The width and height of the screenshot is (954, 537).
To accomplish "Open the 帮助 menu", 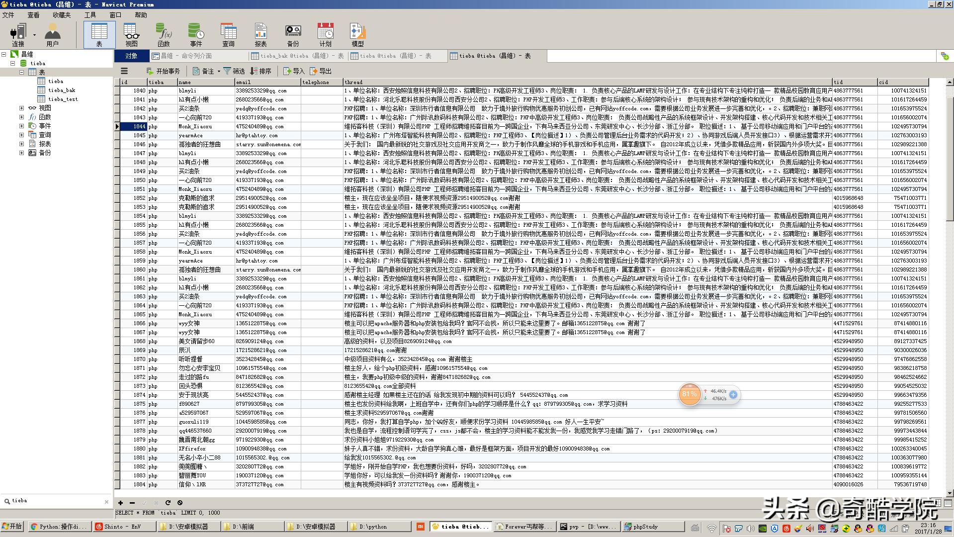I will [141, 15].
